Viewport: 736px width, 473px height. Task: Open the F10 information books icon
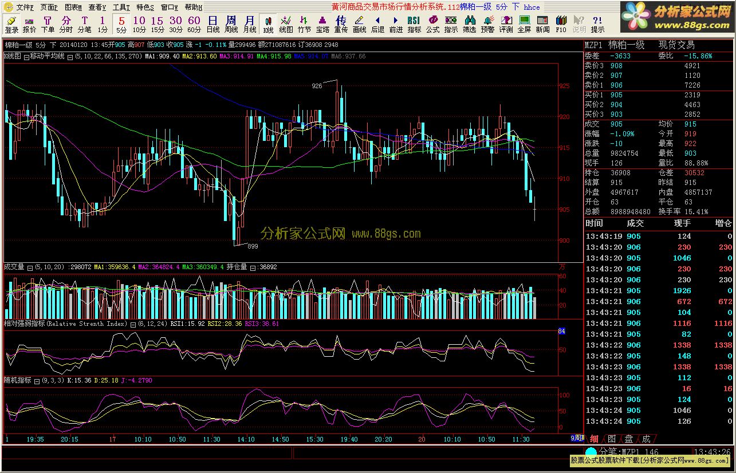tap(561, 24)
